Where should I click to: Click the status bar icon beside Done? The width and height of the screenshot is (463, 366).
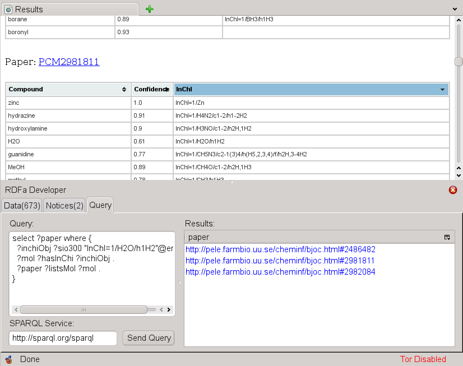[x=8, y=359]
